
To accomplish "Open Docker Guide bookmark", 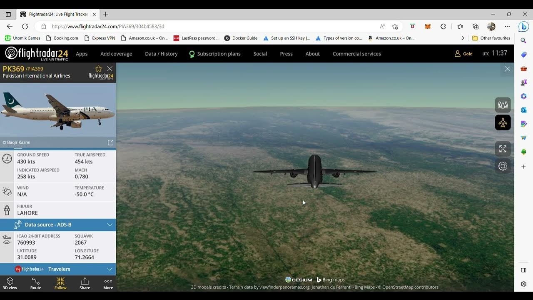I will click(x=241, y=38).
